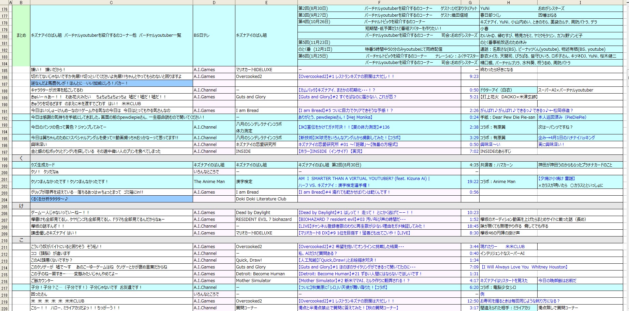Select cell コラボ：電脳少女シロ
Image resolution: width=629 pixels, height=311 pixels.
pyautogui.click(x=508, y=288)
